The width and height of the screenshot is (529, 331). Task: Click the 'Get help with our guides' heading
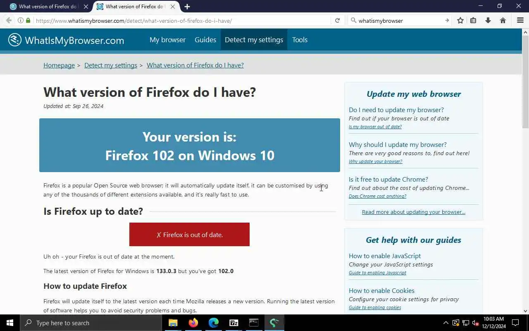413,240
